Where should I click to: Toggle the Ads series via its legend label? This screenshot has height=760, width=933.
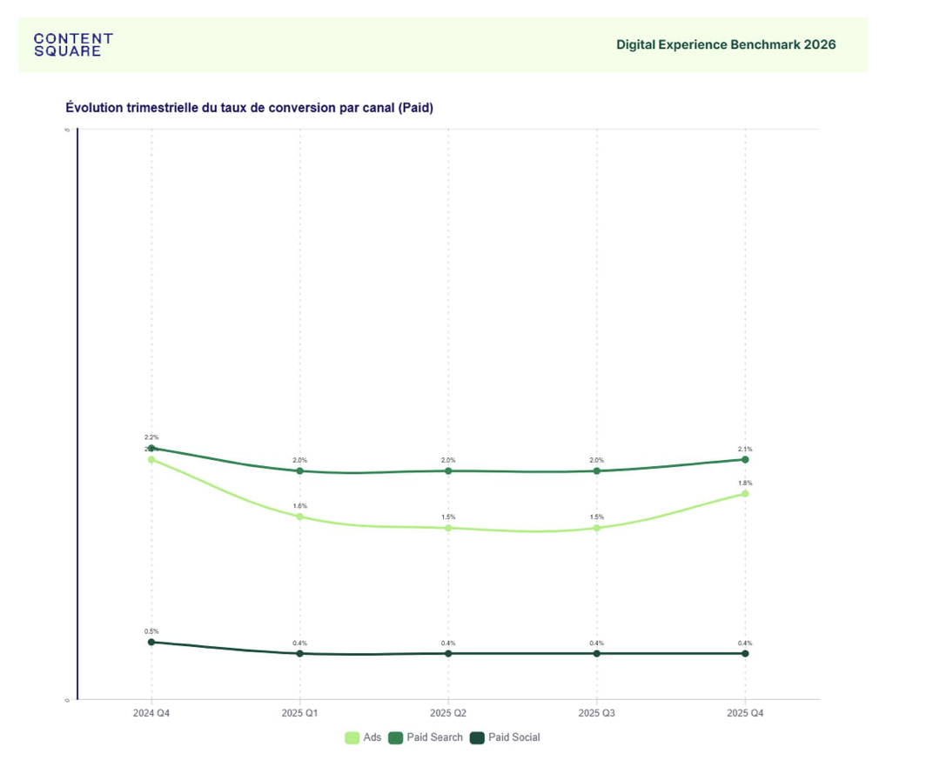(373, 737)
